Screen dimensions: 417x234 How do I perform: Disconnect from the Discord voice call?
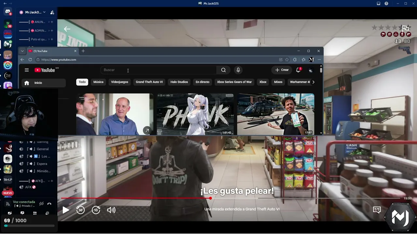[x=49, y=204]
